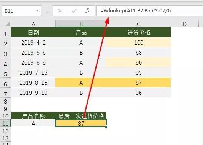Select cell with date 2019-6-9

pos(33,62)
